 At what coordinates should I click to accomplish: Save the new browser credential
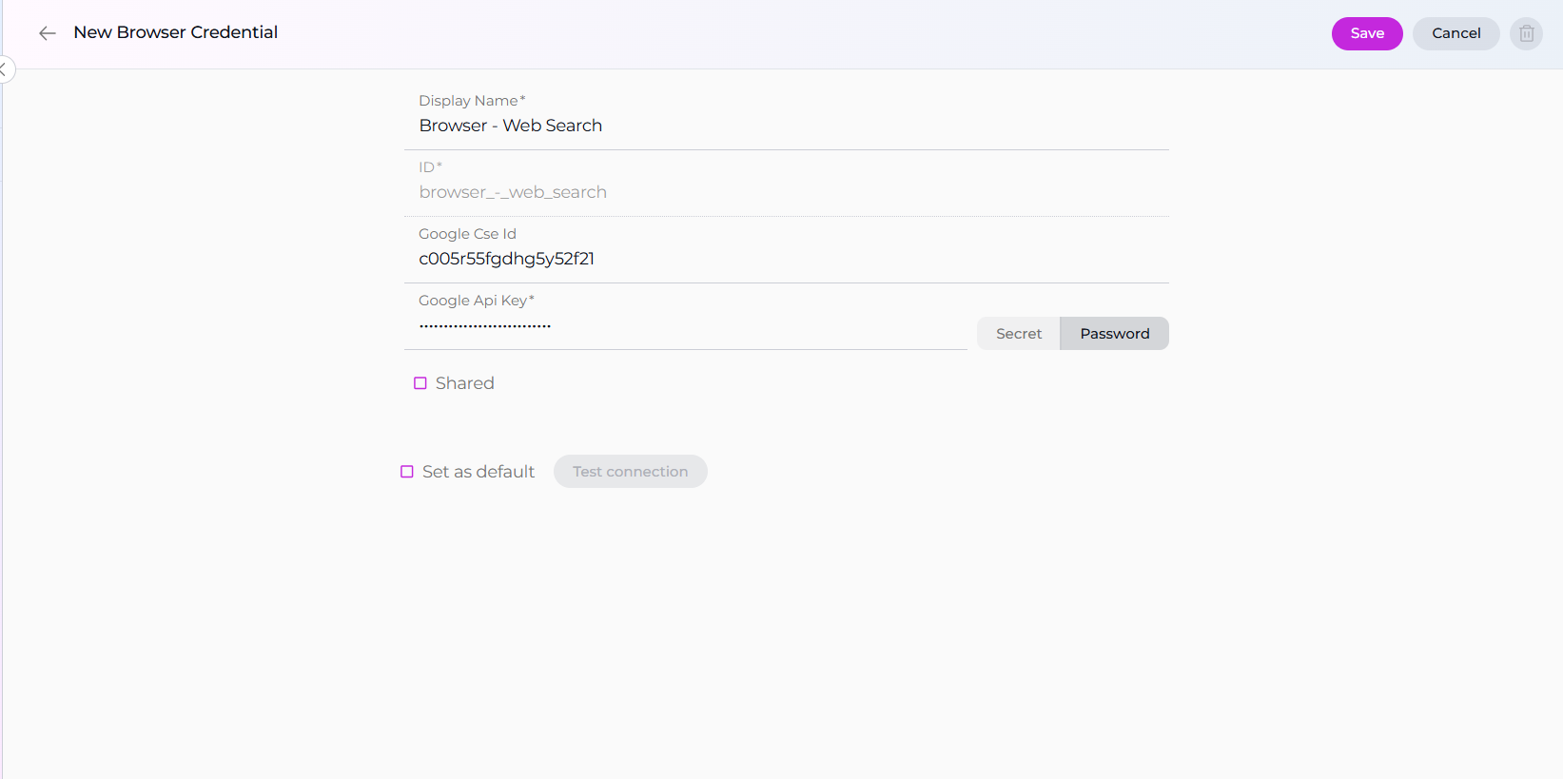[x=1366, y=33]
